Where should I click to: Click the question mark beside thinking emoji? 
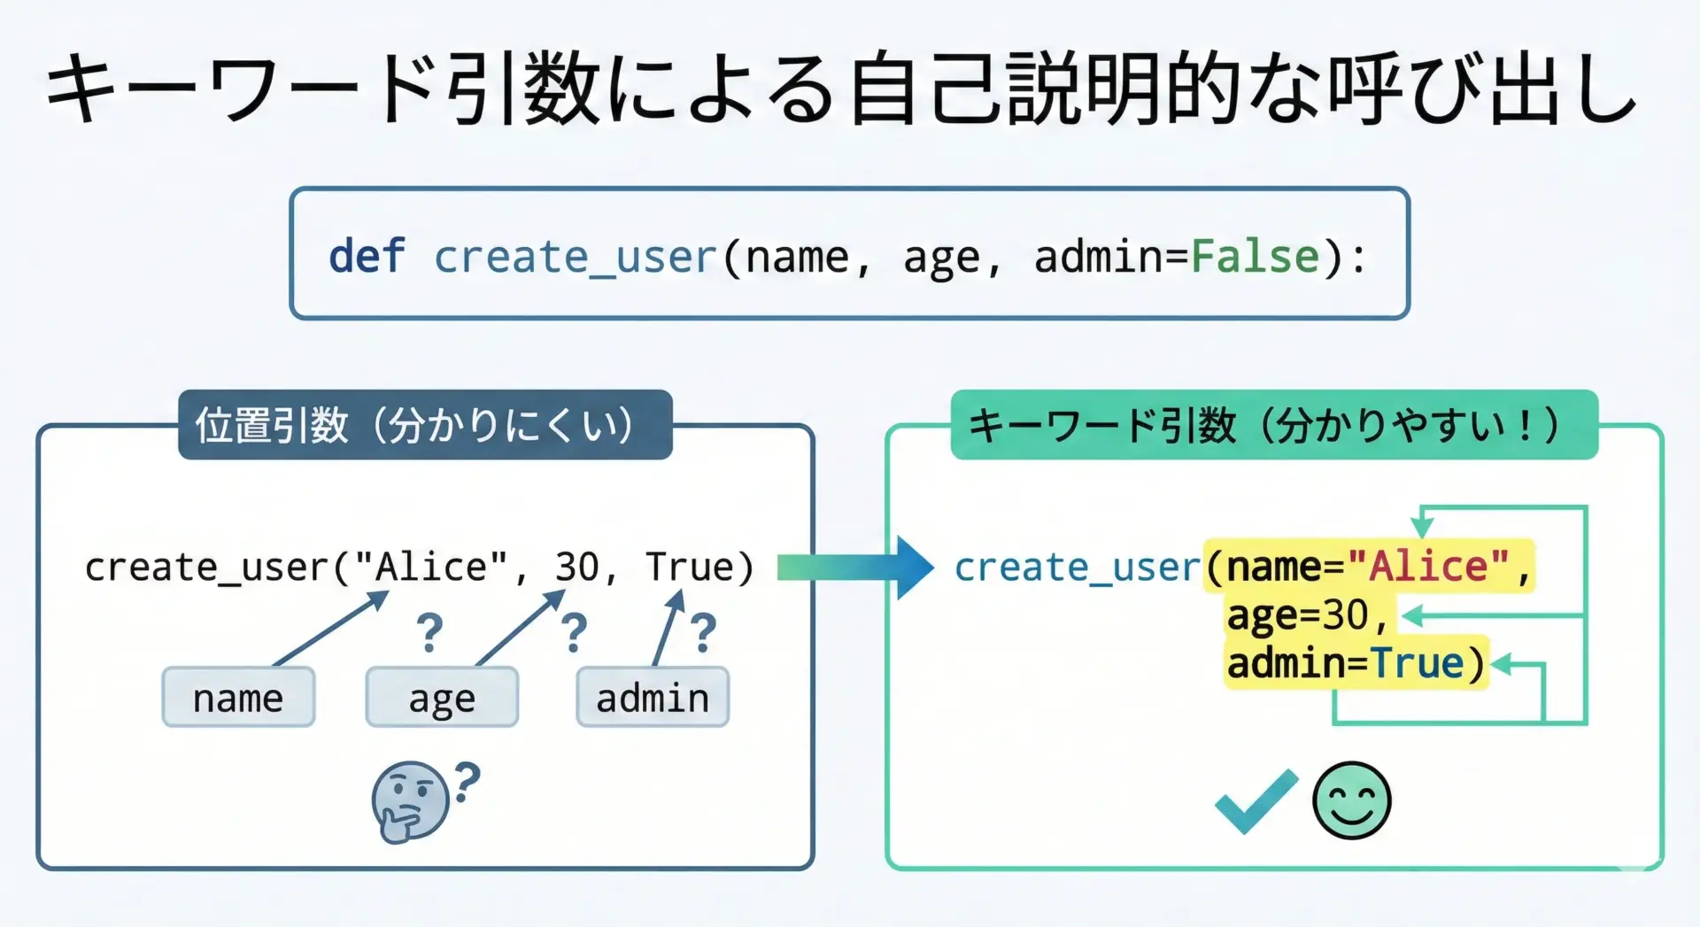pos(467,783)
